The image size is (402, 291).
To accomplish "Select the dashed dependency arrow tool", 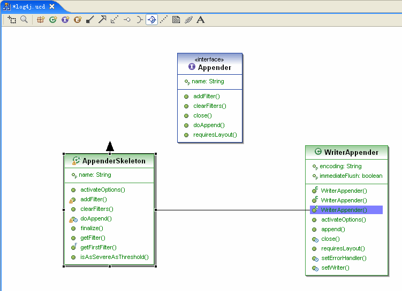I will pos(115,20).
